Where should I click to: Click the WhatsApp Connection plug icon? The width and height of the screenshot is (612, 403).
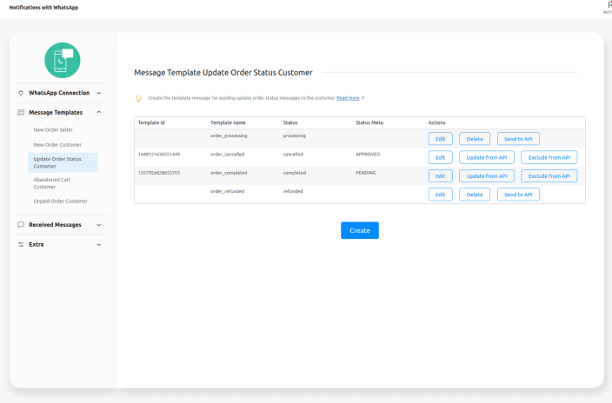(x=21, y=93)
